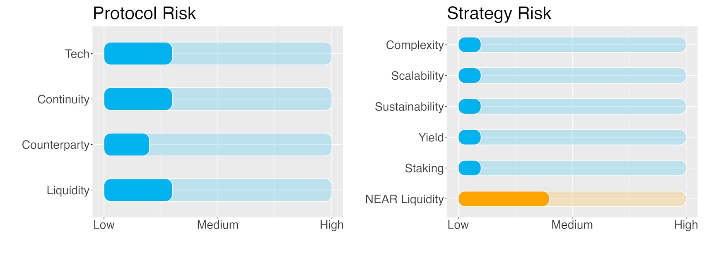Image resolution: width=704 pixels, height=253 pixels.
Task: Click the Scalability risk bar filled portion
Action: coord(470,76)
